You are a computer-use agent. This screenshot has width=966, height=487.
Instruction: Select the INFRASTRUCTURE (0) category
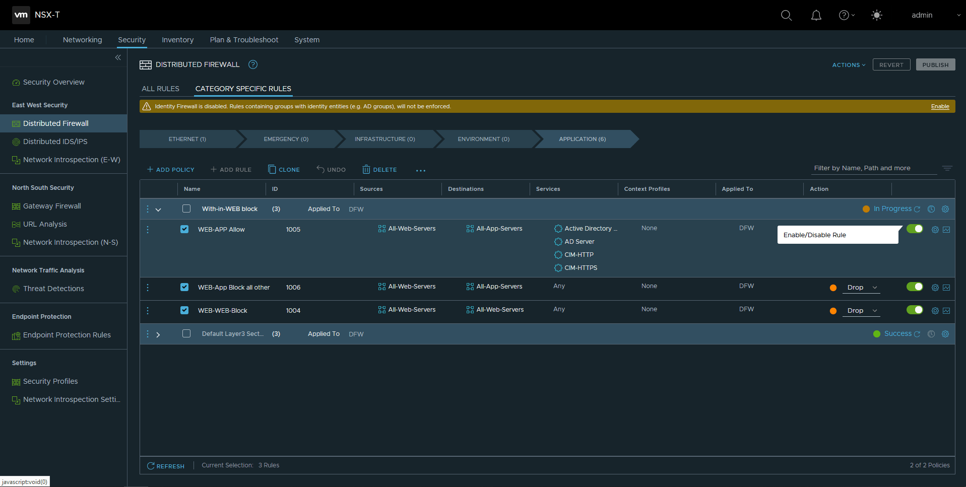pos(385,139)
